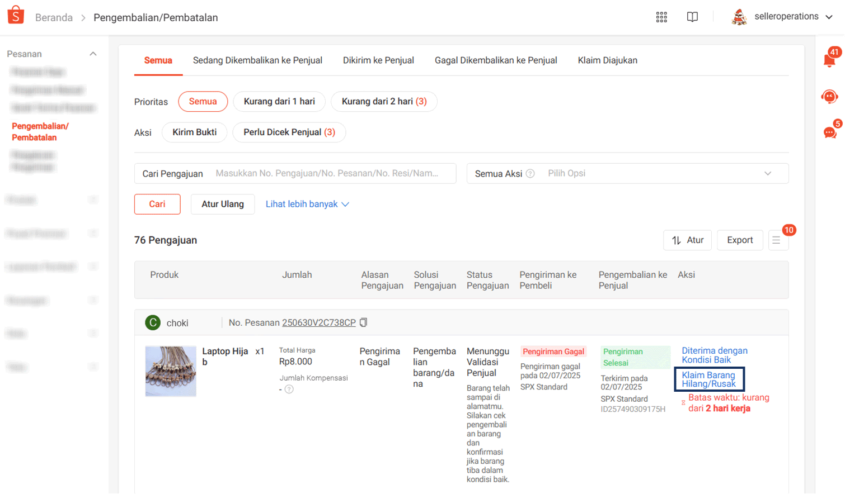Click Klaim Barang Hilang/Rusak link
This screenshot has height=494, width=845.
[708, 379]
